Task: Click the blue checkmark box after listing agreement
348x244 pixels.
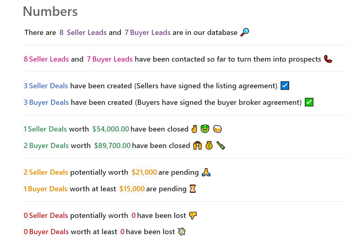Action: tap(285, 86)
